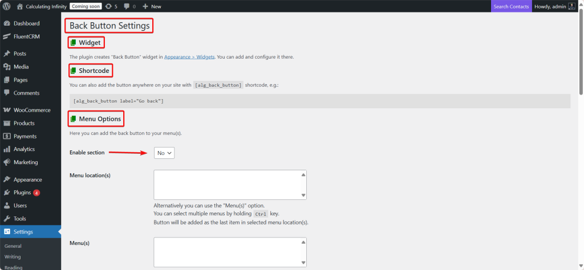Follow the Appearance > Widgets link

(190, 57)
